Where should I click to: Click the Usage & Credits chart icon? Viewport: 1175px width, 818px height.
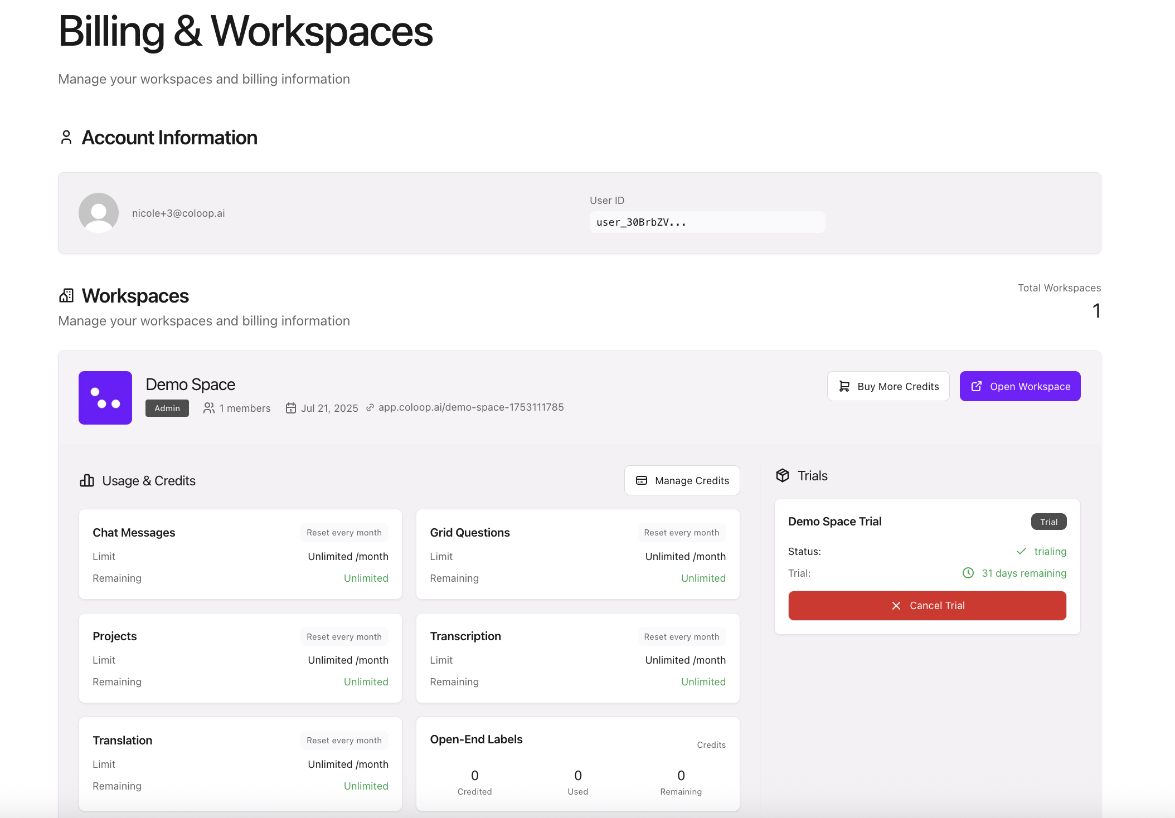point(87,480)
